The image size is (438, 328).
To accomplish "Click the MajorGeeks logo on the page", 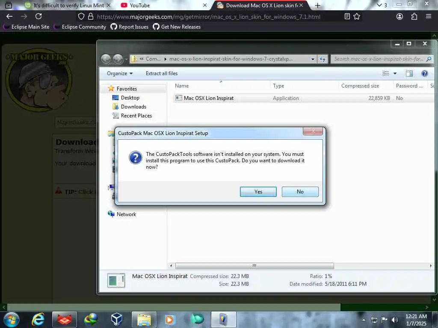I will 39,79.
